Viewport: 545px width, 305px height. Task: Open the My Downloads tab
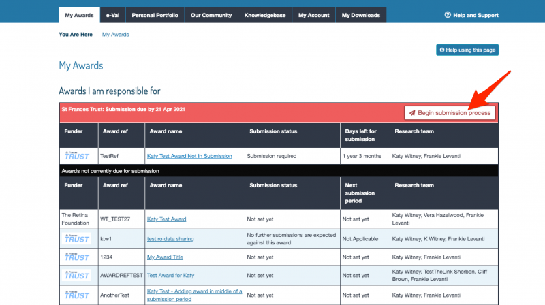[361, 15]
